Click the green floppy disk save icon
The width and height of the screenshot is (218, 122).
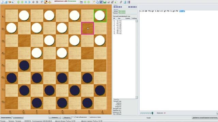pos(105,2)
